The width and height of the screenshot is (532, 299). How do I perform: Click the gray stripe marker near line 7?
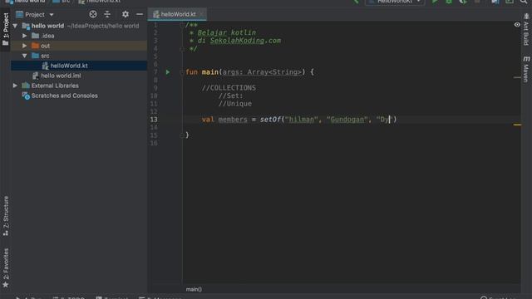tap(517, 77)
